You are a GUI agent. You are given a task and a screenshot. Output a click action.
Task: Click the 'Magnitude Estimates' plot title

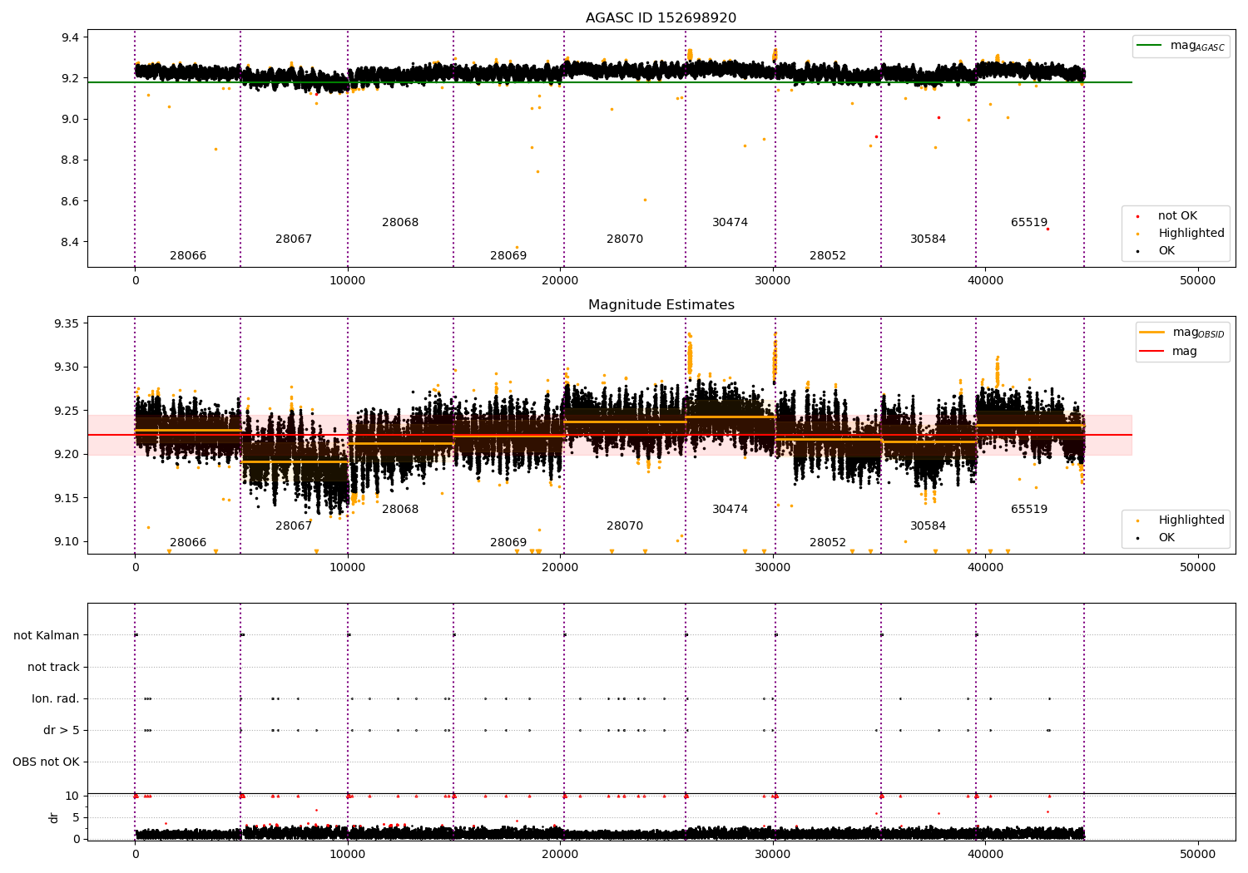click(x=661, y=305)
